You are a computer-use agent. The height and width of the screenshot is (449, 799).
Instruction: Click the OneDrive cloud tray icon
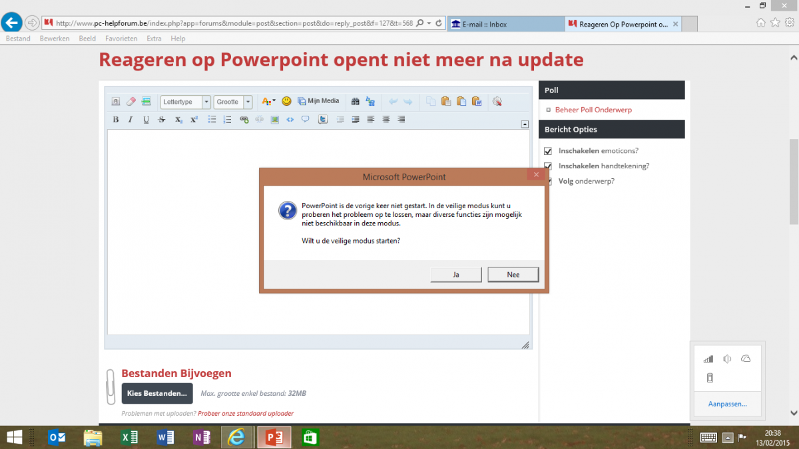746,359
